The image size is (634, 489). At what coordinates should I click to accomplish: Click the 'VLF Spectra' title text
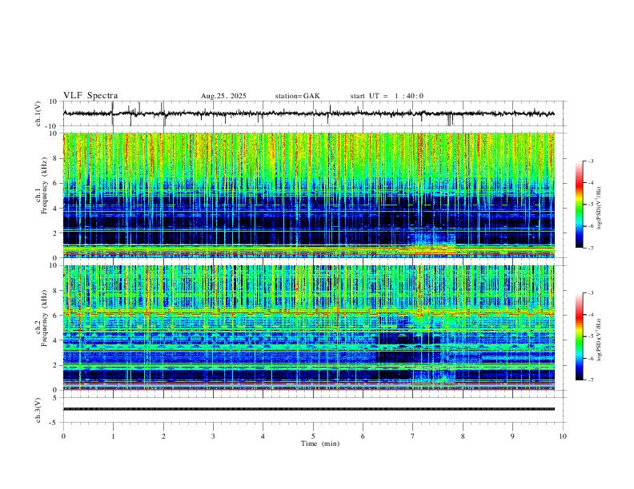click(x=90, y=96)
